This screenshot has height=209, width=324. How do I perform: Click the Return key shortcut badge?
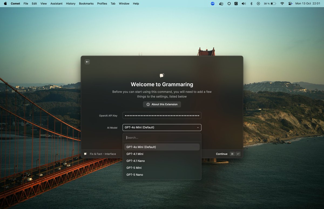pos(238,154)
